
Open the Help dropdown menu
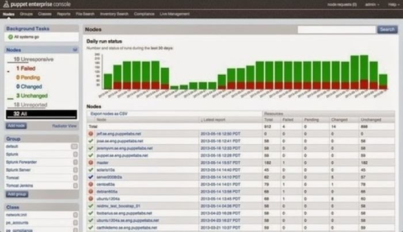(392, 4)
